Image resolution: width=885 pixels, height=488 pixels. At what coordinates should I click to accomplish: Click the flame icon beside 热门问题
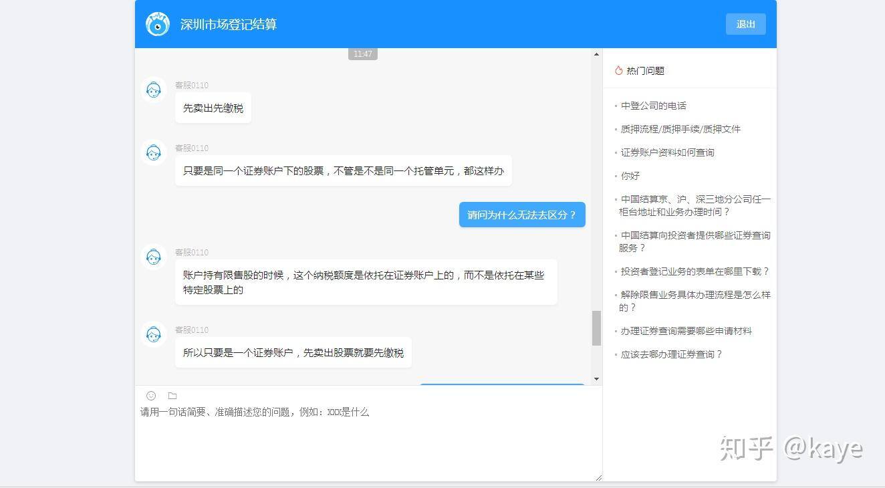click(619, 70)
